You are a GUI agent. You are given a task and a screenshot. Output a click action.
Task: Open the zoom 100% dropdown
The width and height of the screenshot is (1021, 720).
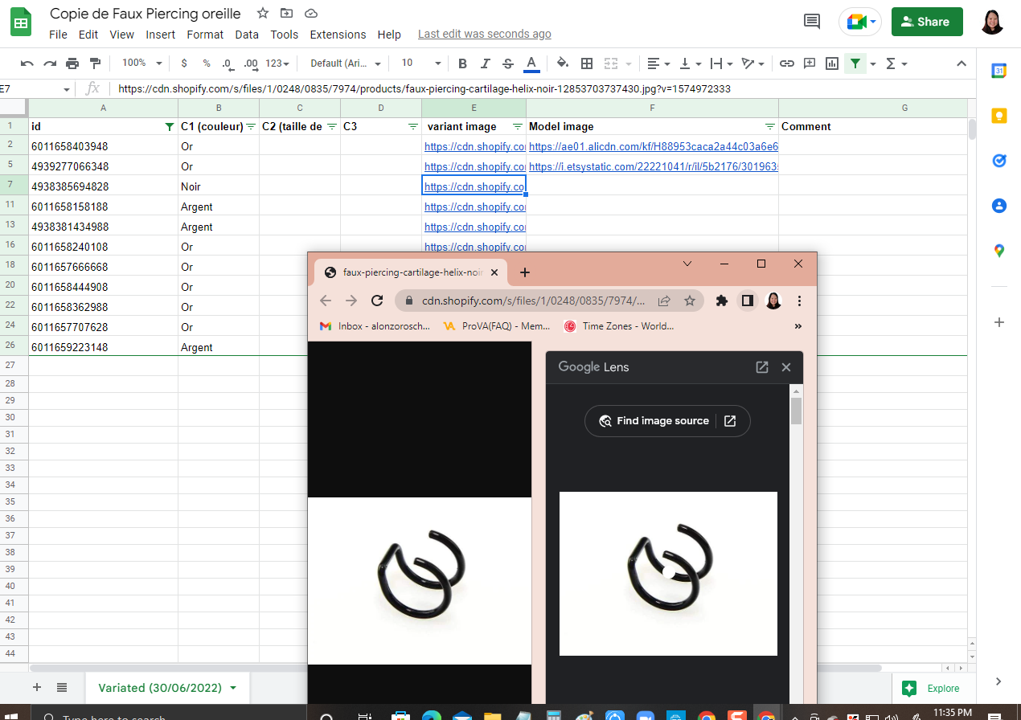[x=141, y=63]
